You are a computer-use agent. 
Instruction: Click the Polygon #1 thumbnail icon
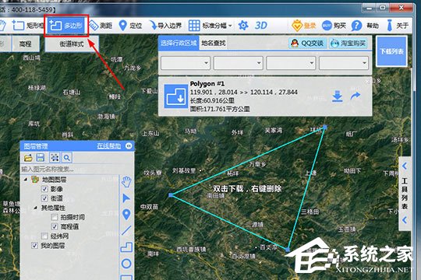176,96
